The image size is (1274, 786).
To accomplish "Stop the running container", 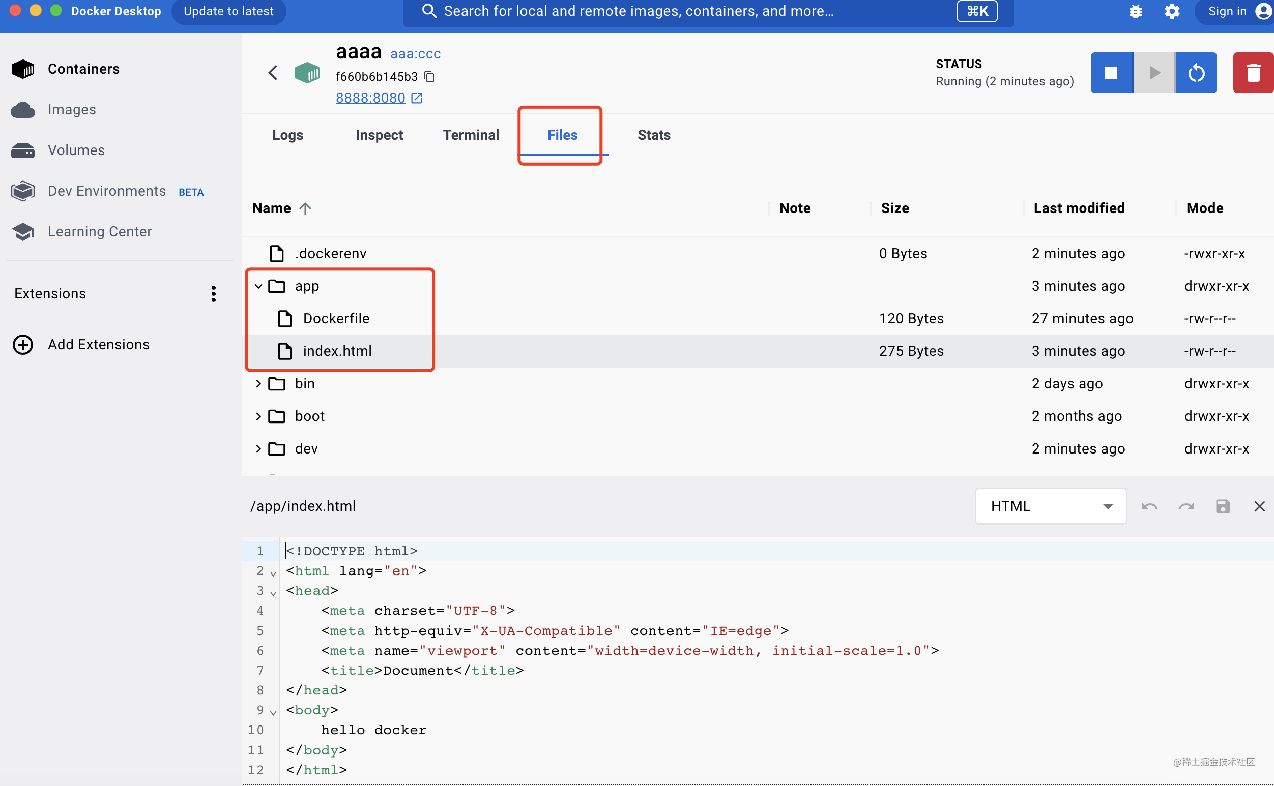I will click(x=1111, y=73).
